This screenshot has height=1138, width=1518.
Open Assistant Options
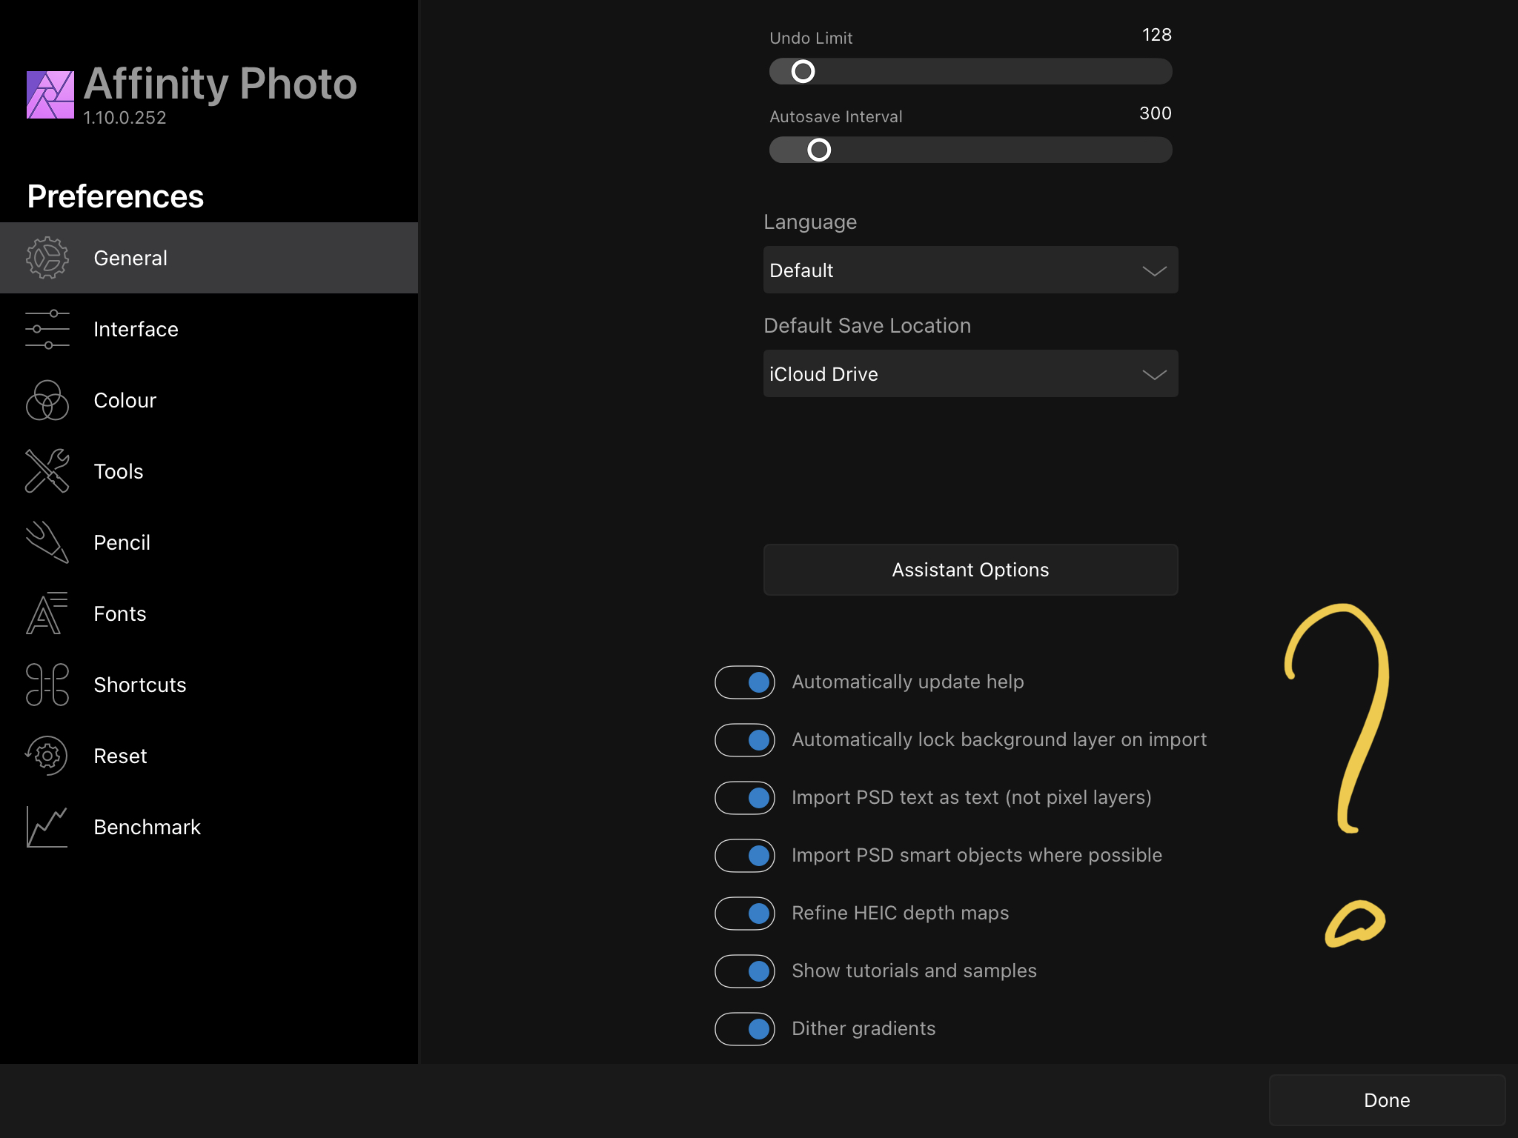(970, 570)
